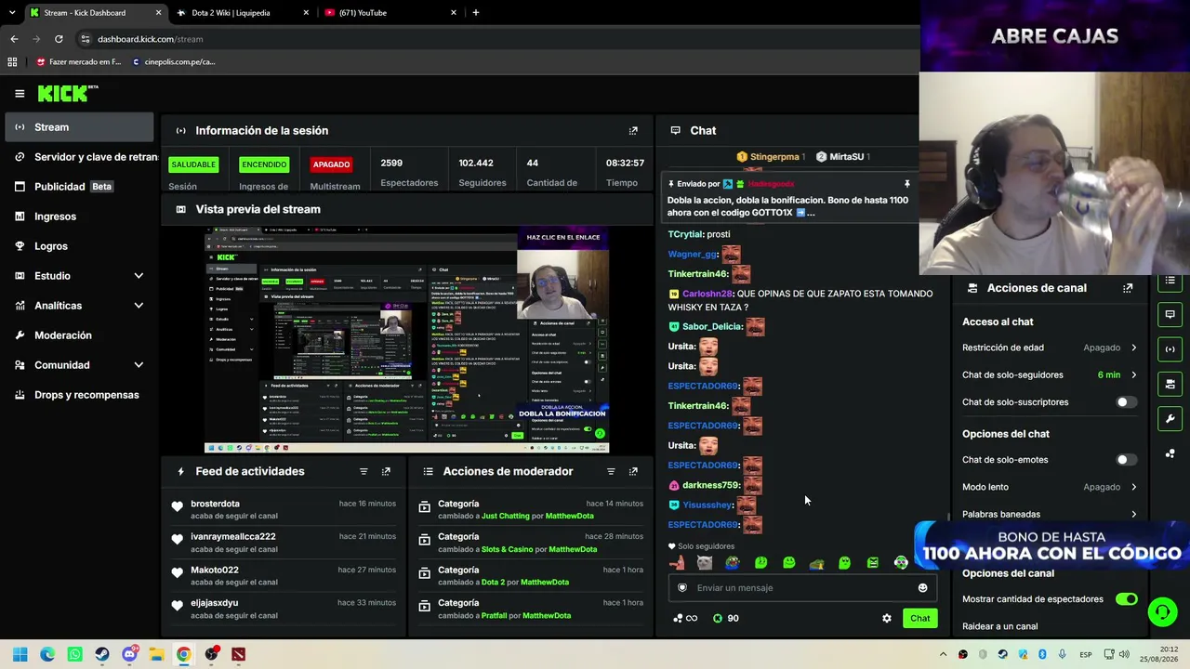
Task: Insert the crying cat emote
Action: [x=705, y=562]
